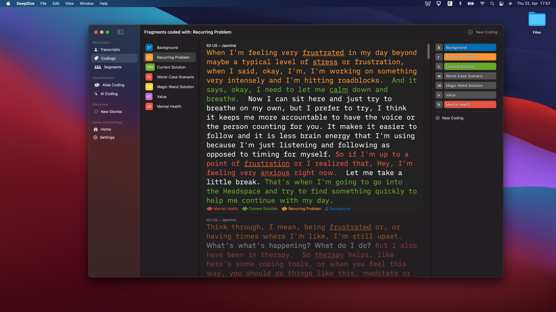Click the 'h' shortcut key badge
556x312 pixels.
[x=439, y=104]
